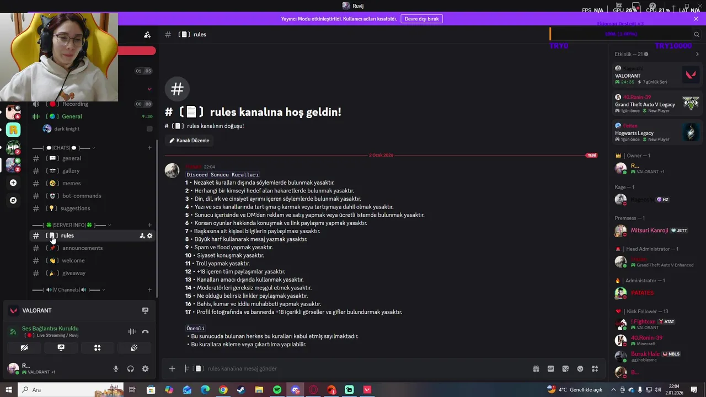Mute the microphone
The image size is (706, 397).
click(116, 369)
